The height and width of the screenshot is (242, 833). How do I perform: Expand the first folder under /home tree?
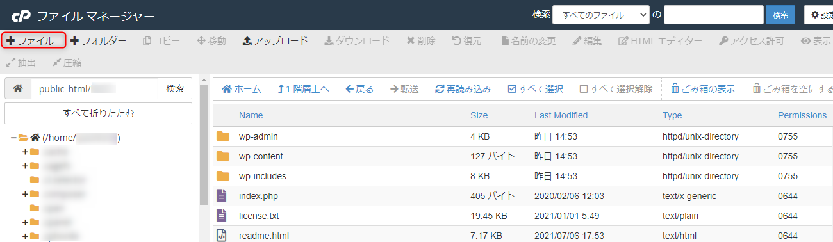tap(25, 152)
